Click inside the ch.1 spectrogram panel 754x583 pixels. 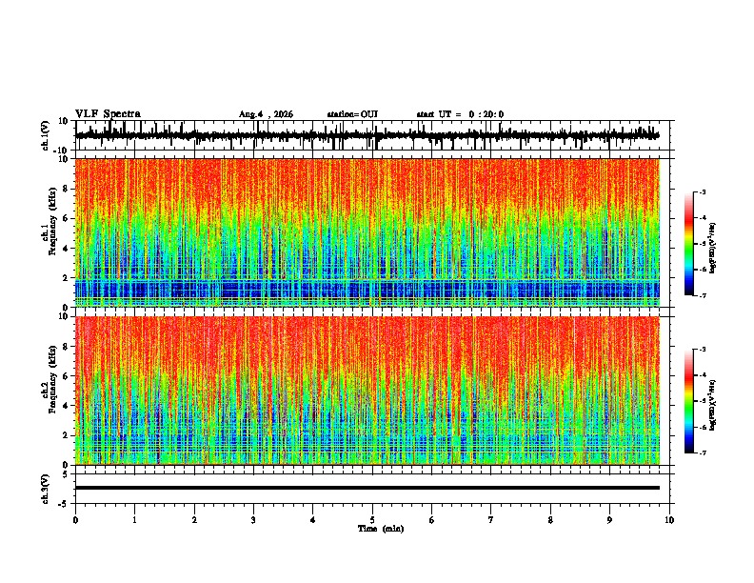[367, 232]
